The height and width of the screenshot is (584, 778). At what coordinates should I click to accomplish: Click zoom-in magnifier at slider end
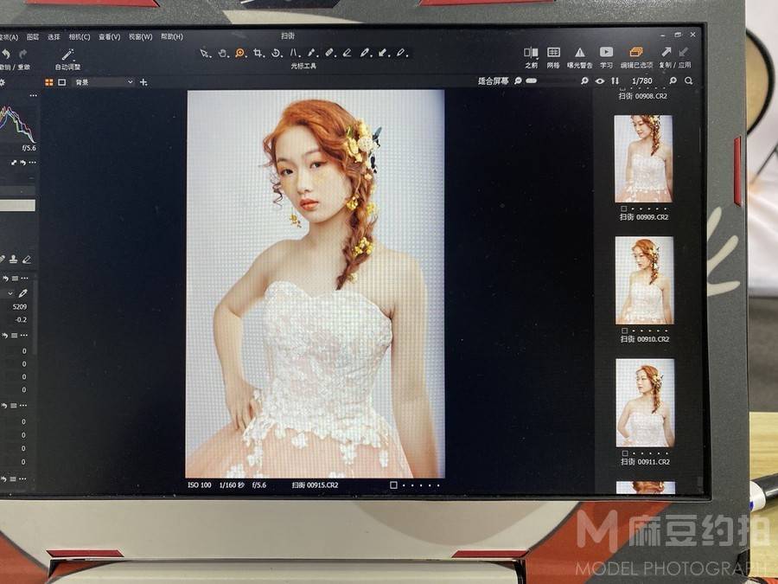[584, 80]
